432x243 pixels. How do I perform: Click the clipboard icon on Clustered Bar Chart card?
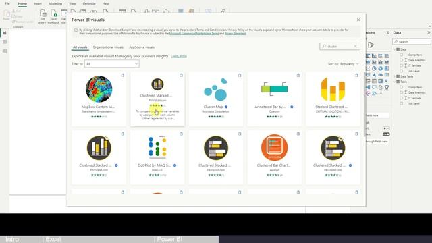298,134
